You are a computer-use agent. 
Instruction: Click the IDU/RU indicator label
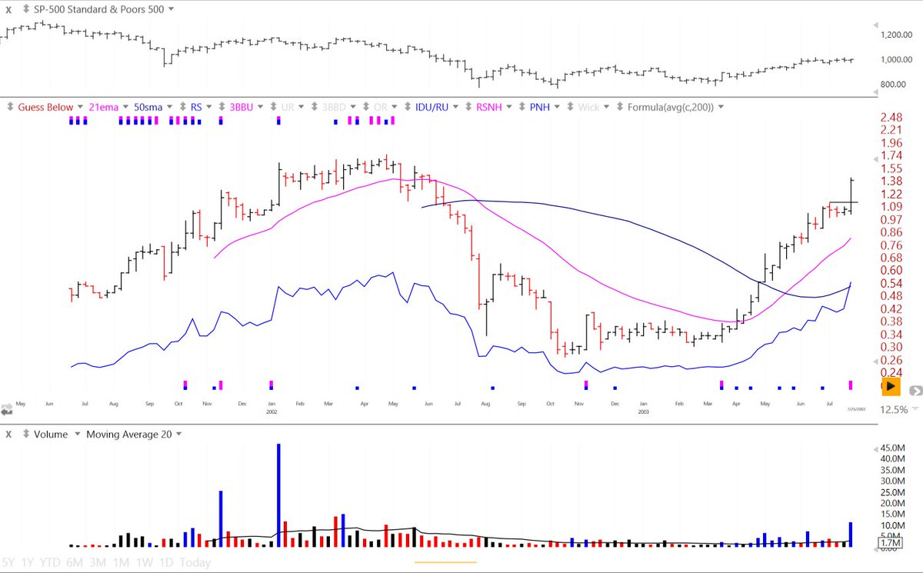[x=432, y=107]
